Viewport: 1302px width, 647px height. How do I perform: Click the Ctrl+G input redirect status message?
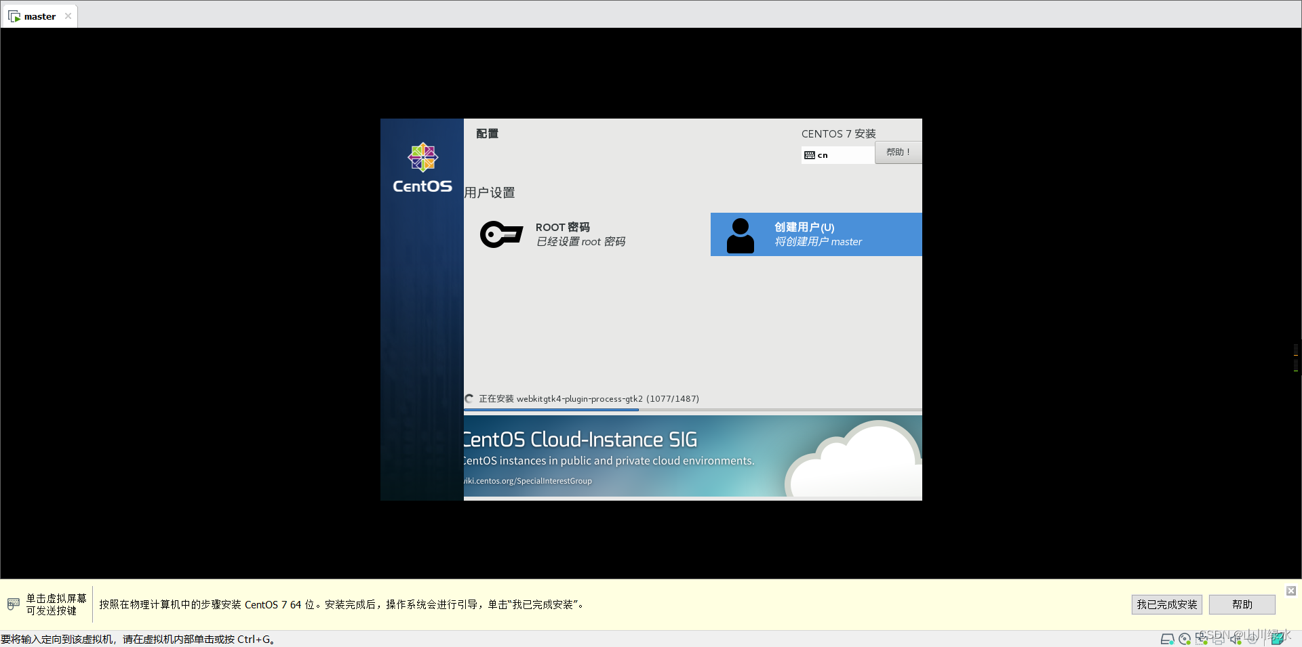point(138,639)
